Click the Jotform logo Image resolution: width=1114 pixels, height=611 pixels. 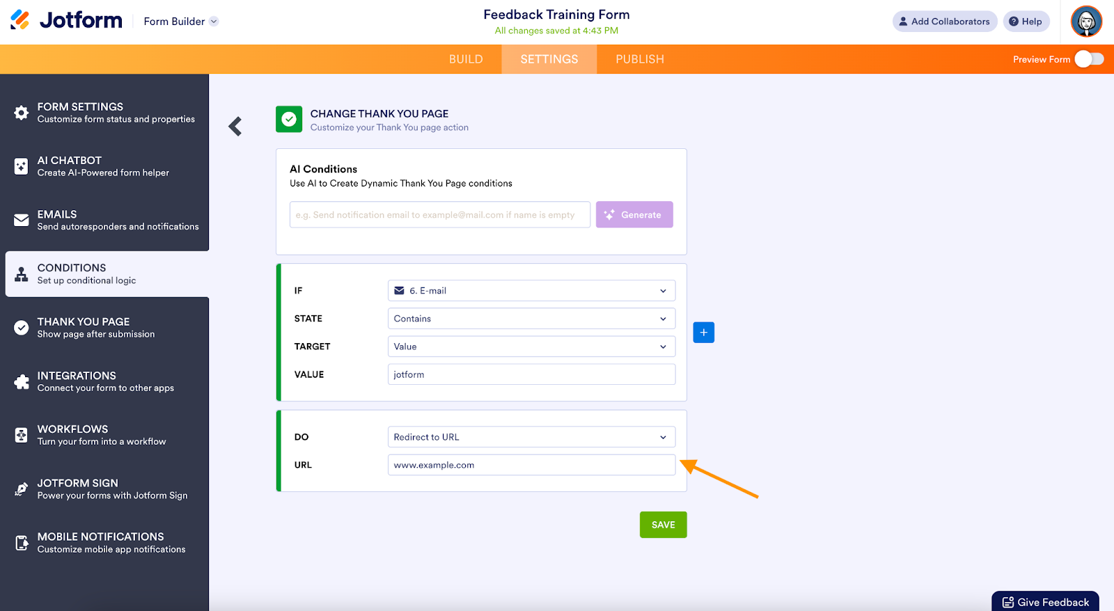pos(66,20)
